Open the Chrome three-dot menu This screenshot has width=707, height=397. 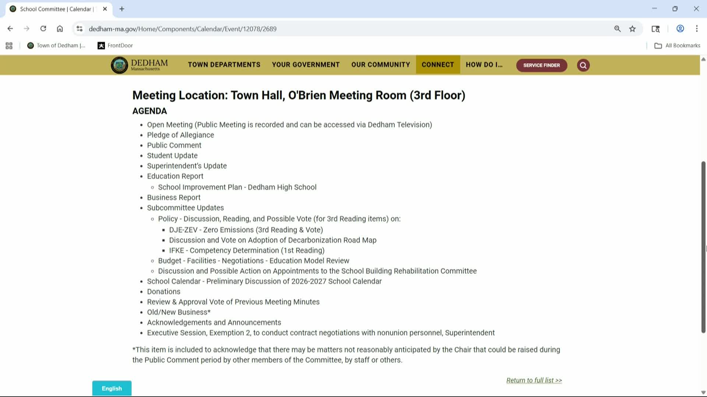point(697,28)
